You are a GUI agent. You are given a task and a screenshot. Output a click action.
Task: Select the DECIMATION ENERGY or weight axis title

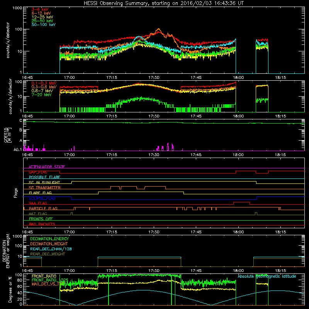click(6, 251)
